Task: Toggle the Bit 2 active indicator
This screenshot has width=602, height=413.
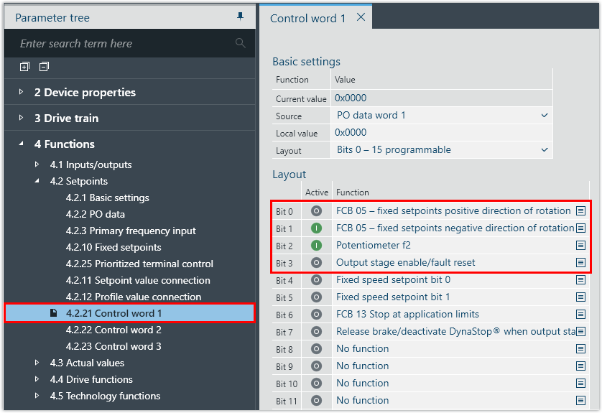Action: click(316, 246)
